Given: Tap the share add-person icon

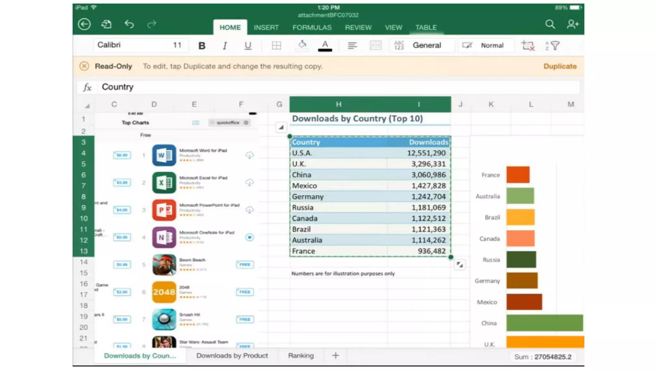Looking at the screenshot, I should 573,24.
